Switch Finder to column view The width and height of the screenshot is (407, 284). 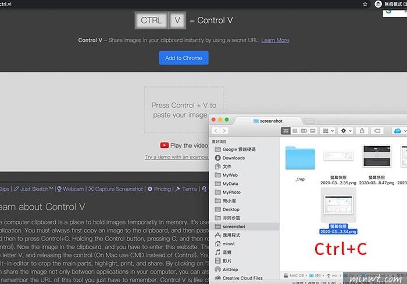(x=304, y=130)
